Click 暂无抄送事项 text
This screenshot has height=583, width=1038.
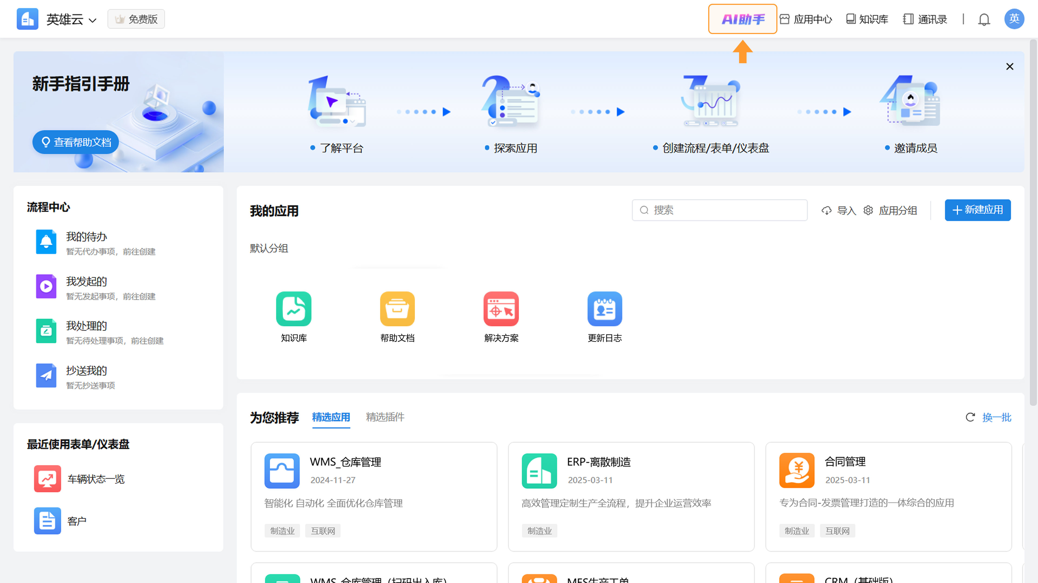coord(91,386)
